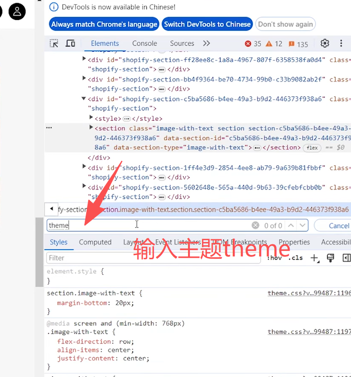Switch to the Sources tab
Image resolution: width=351 pixels, height=377 pixels.
click(182, 44)
